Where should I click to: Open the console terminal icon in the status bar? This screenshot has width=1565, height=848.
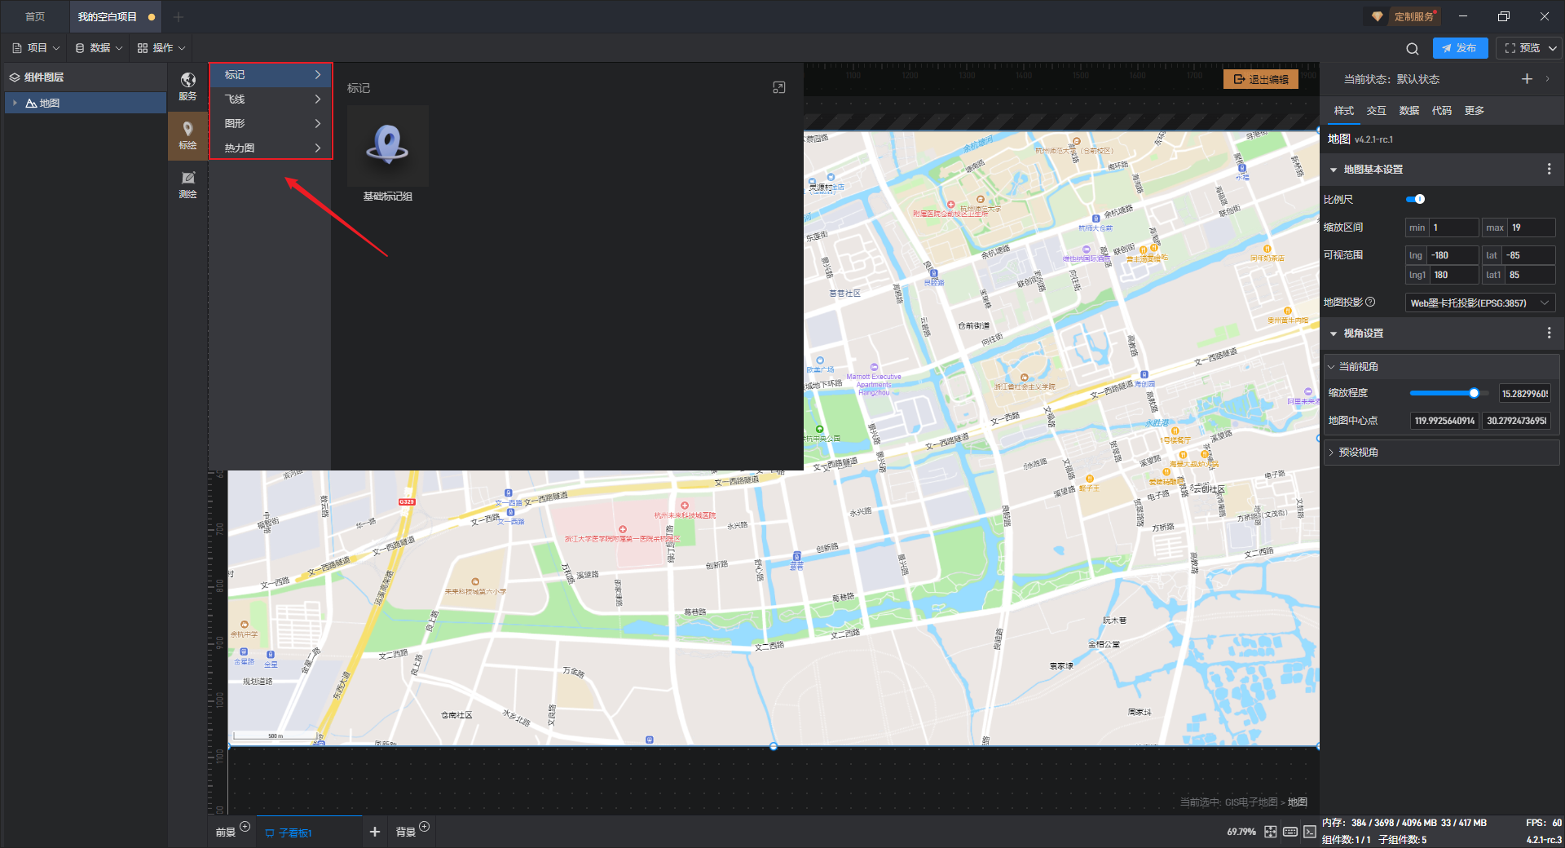pos(1309,832)
